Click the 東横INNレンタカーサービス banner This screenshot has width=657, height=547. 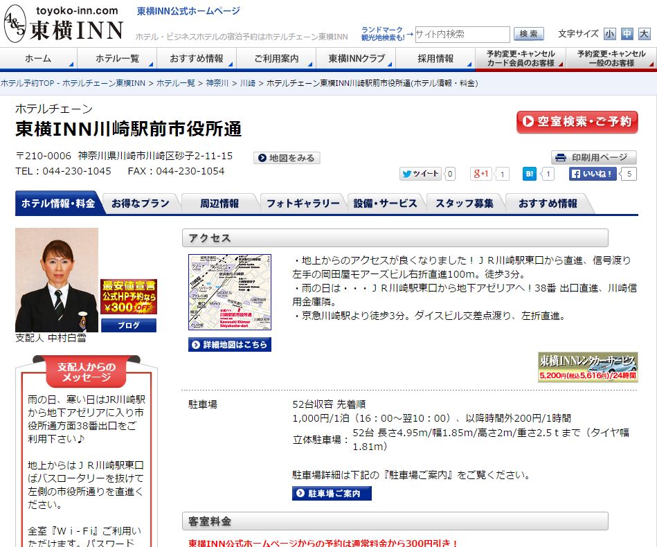(x=588, y=367)
